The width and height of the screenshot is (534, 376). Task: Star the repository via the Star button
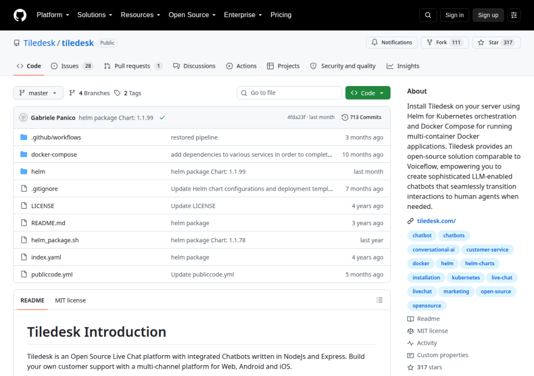tap(496, 42)
